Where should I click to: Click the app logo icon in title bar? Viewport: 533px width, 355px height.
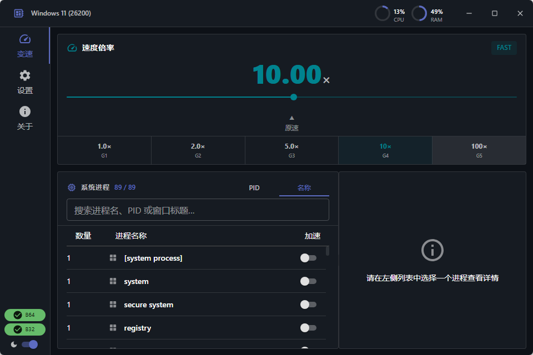pyautogui.click(x=19, y=13)
